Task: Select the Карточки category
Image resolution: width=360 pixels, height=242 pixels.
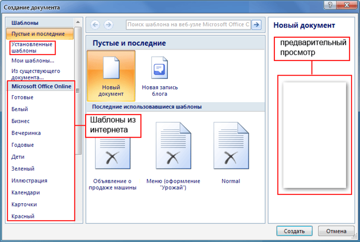Action: [24, 204]
